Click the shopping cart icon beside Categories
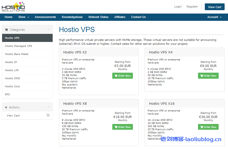Viewport: 228px width, 149px height. click(7, 30)
